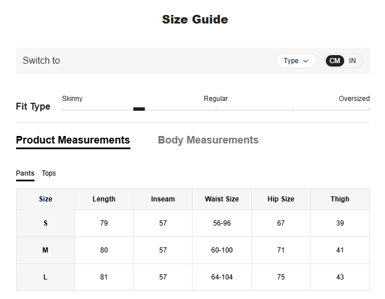Select the size S row label
The image size is (385, 299).
tap(45, 223)
